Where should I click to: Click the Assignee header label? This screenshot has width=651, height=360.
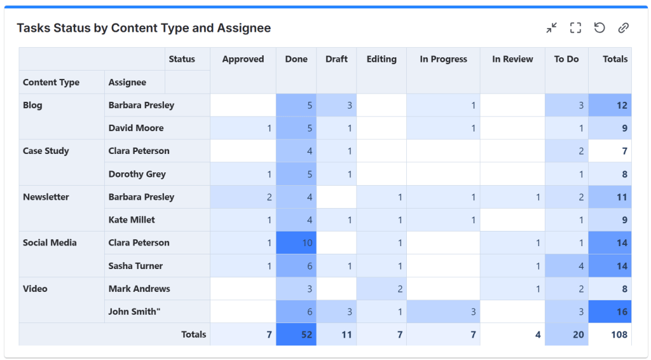point(127,82)
